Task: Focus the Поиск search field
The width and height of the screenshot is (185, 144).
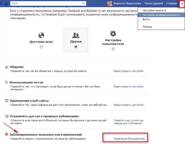Action: 46,3
